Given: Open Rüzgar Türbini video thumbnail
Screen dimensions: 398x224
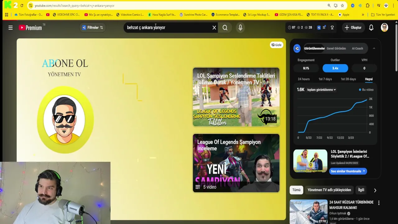Looking at the screenshot, I should click(308, 212).
